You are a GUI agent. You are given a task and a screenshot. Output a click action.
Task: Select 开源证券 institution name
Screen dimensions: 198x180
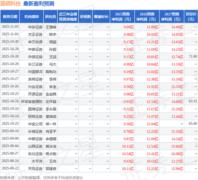(x=35, y=94)
